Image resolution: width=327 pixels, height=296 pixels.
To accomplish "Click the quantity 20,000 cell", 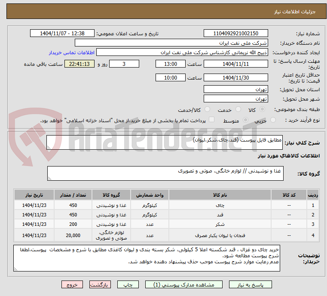I will point(73,235).
